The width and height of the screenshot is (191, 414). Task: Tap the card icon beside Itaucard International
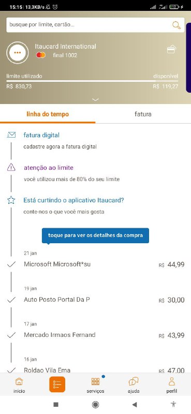click(x=171, y=49)
